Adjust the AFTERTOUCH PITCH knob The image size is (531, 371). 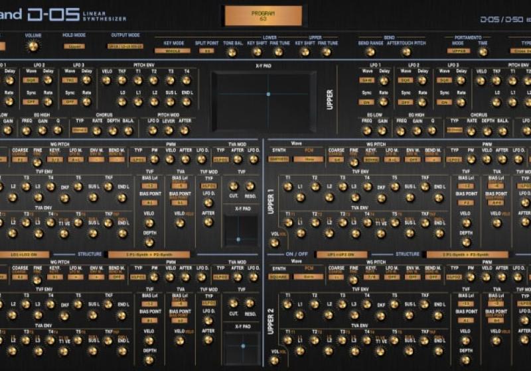point(406,52)
